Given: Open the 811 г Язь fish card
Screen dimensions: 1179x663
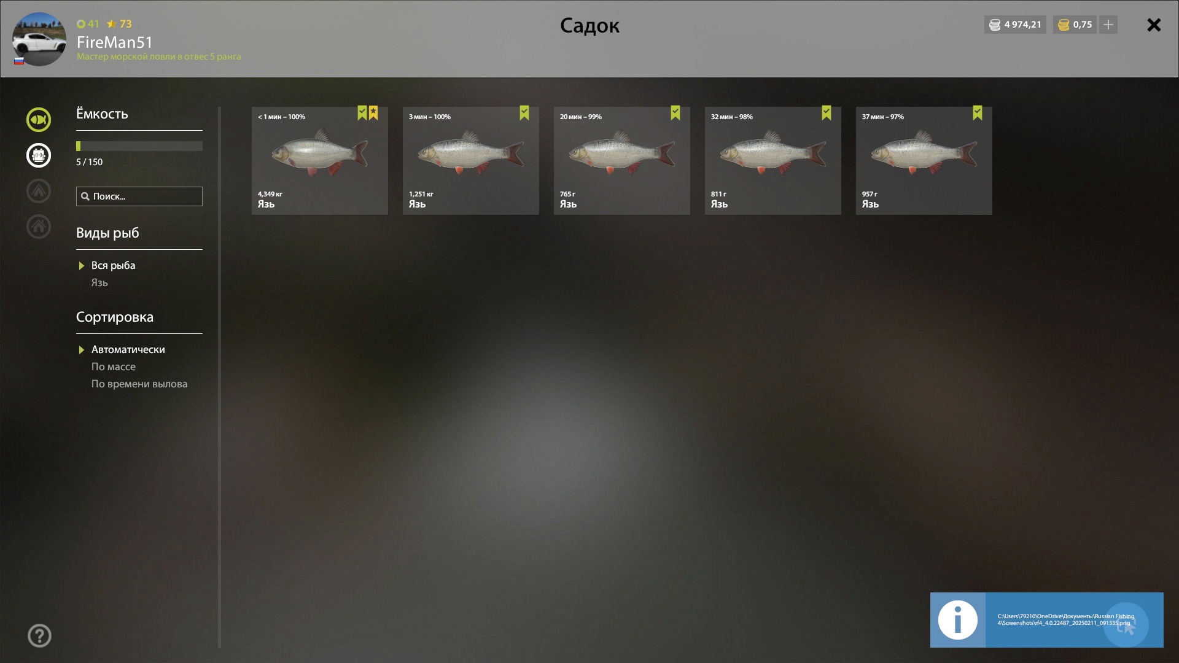Looking at the screenshot, I should point(773,161).
